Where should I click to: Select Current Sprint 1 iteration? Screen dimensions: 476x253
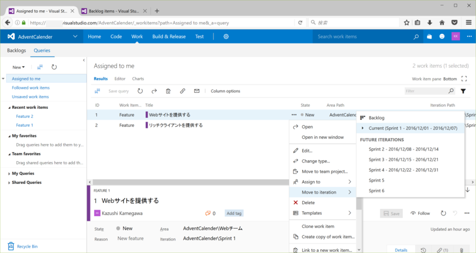(411, 128)
